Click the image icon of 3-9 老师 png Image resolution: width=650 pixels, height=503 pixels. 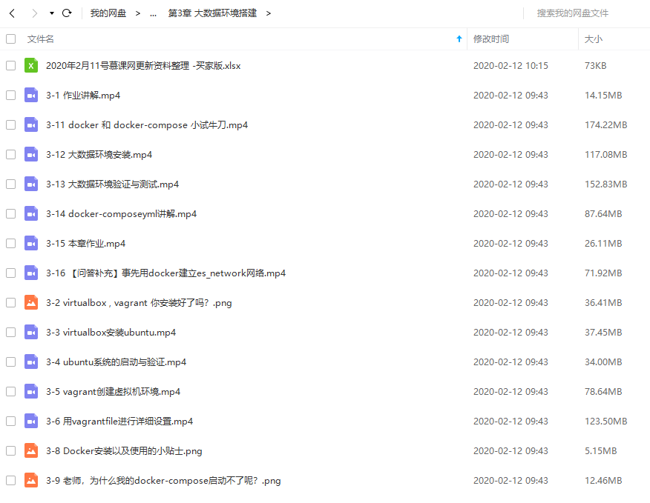(x=31, y=480)
